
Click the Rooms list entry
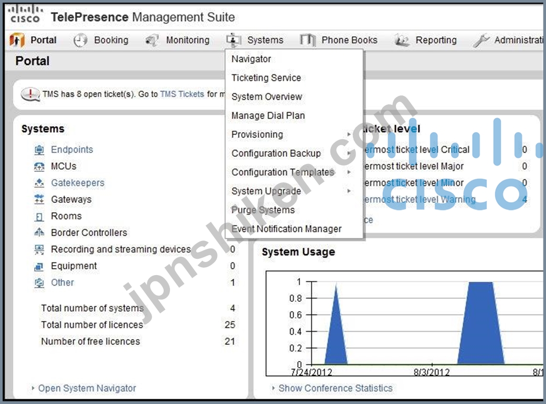[x=66, y=216]
